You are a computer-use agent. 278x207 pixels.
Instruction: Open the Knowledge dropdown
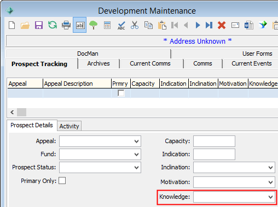270,197
